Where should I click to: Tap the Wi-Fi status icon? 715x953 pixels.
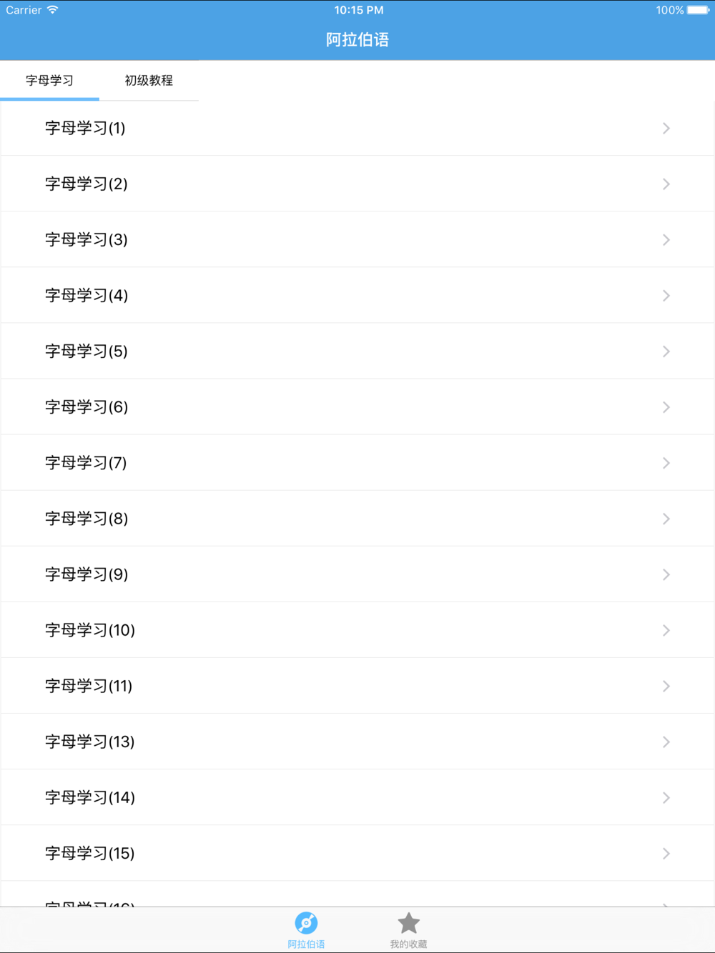point(53,10)
